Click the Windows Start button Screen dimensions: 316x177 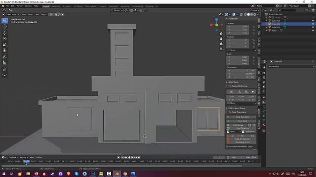coord(4,174)
